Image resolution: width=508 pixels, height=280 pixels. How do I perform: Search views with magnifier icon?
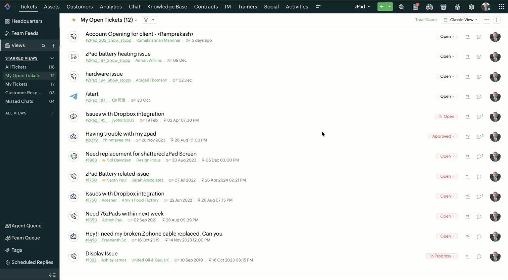click(43, 45)
